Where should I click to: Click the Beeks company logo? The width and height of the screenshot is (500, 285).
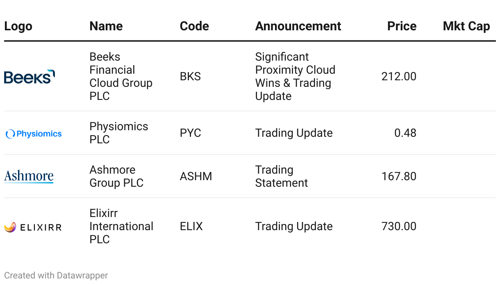[30, 77]
